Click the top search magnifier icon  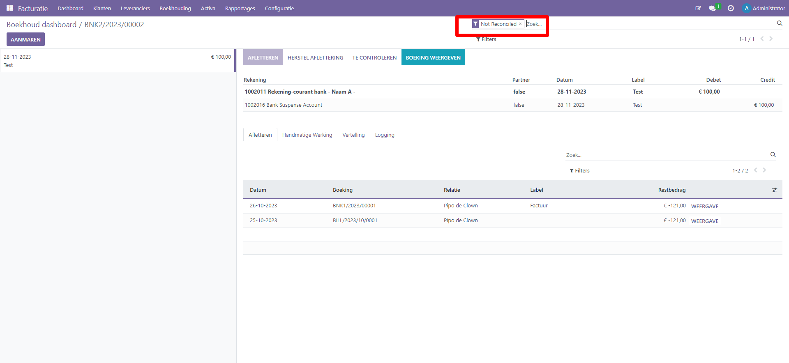point(780,23)
